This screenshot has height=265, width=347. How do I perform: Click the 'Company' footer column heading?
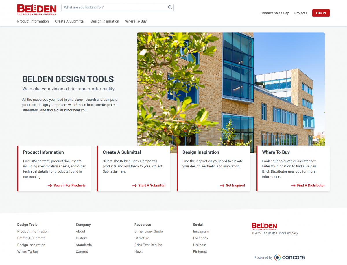click(83, 225)
